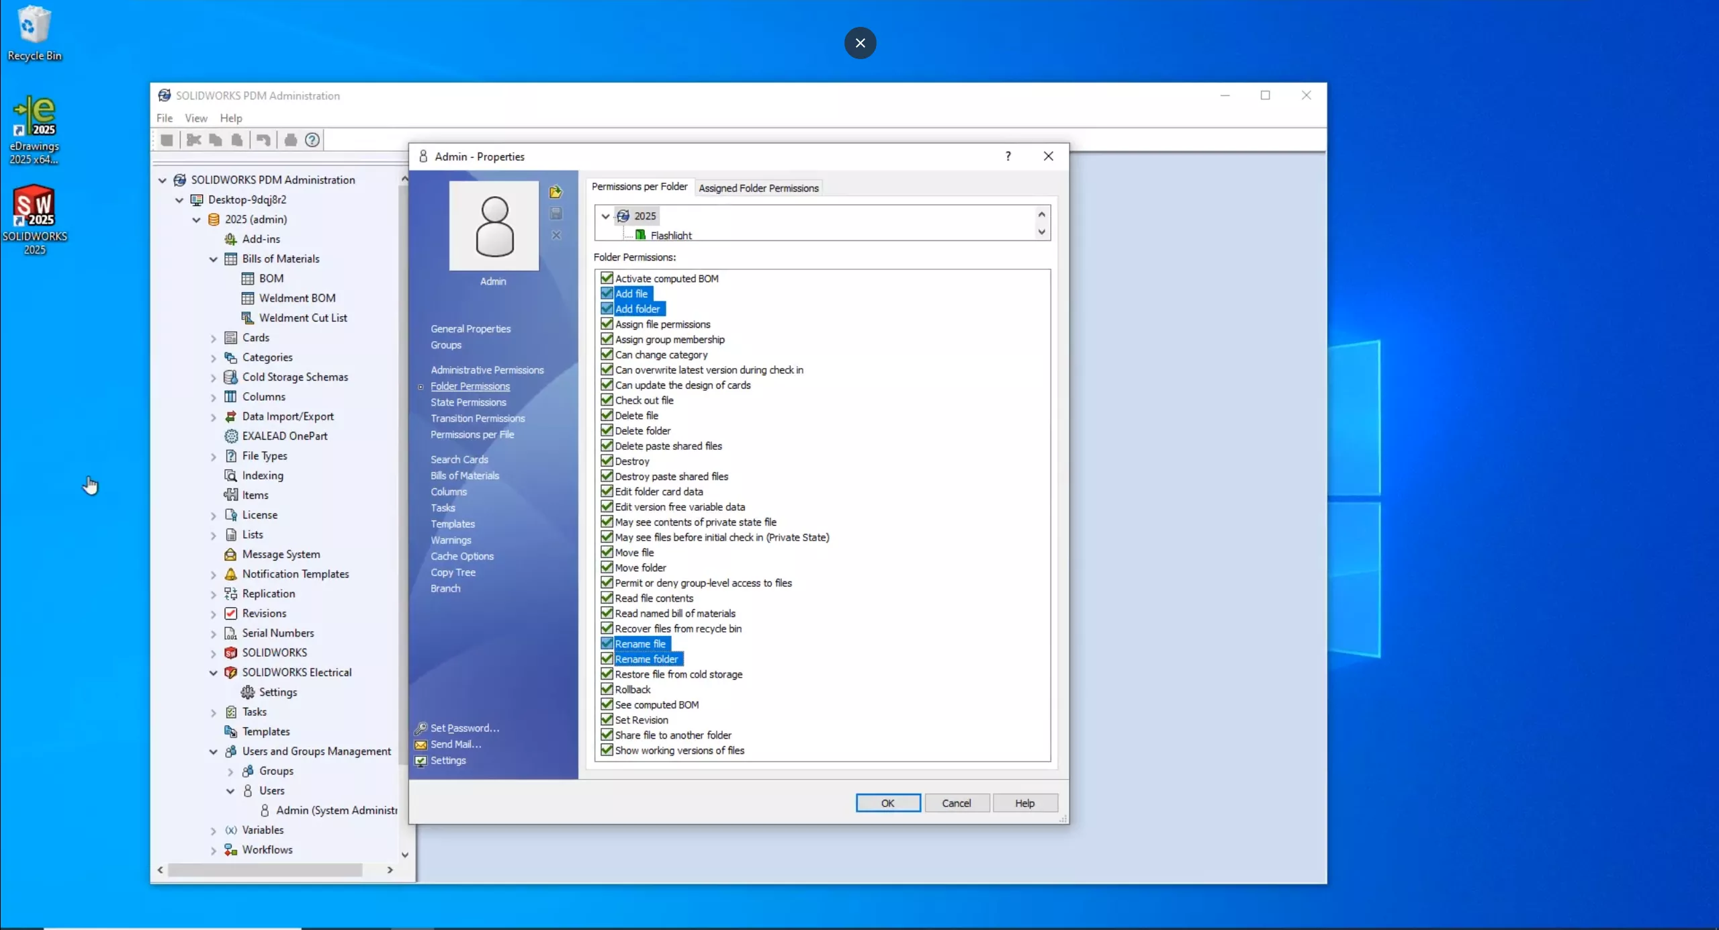Toggle the Set Revision checkbox
The width and height of the screenshot is (1719, 930).
[x=607, y=720]
